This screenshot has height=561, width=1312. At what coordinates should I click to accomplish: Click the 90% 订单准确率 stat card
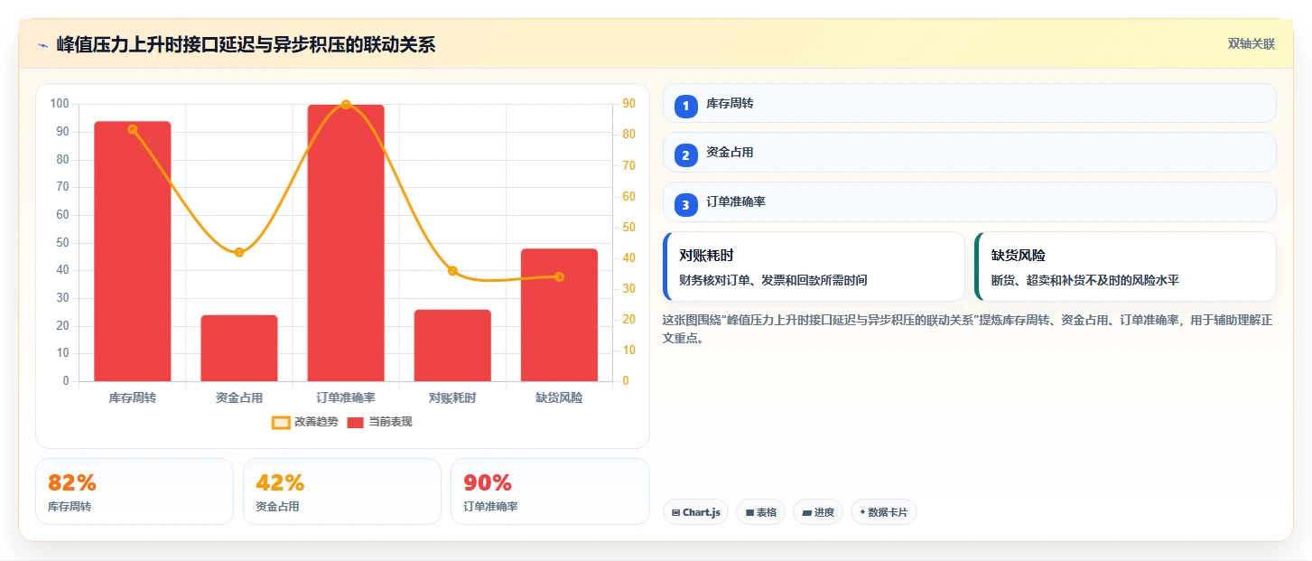(x=550, y=491)
